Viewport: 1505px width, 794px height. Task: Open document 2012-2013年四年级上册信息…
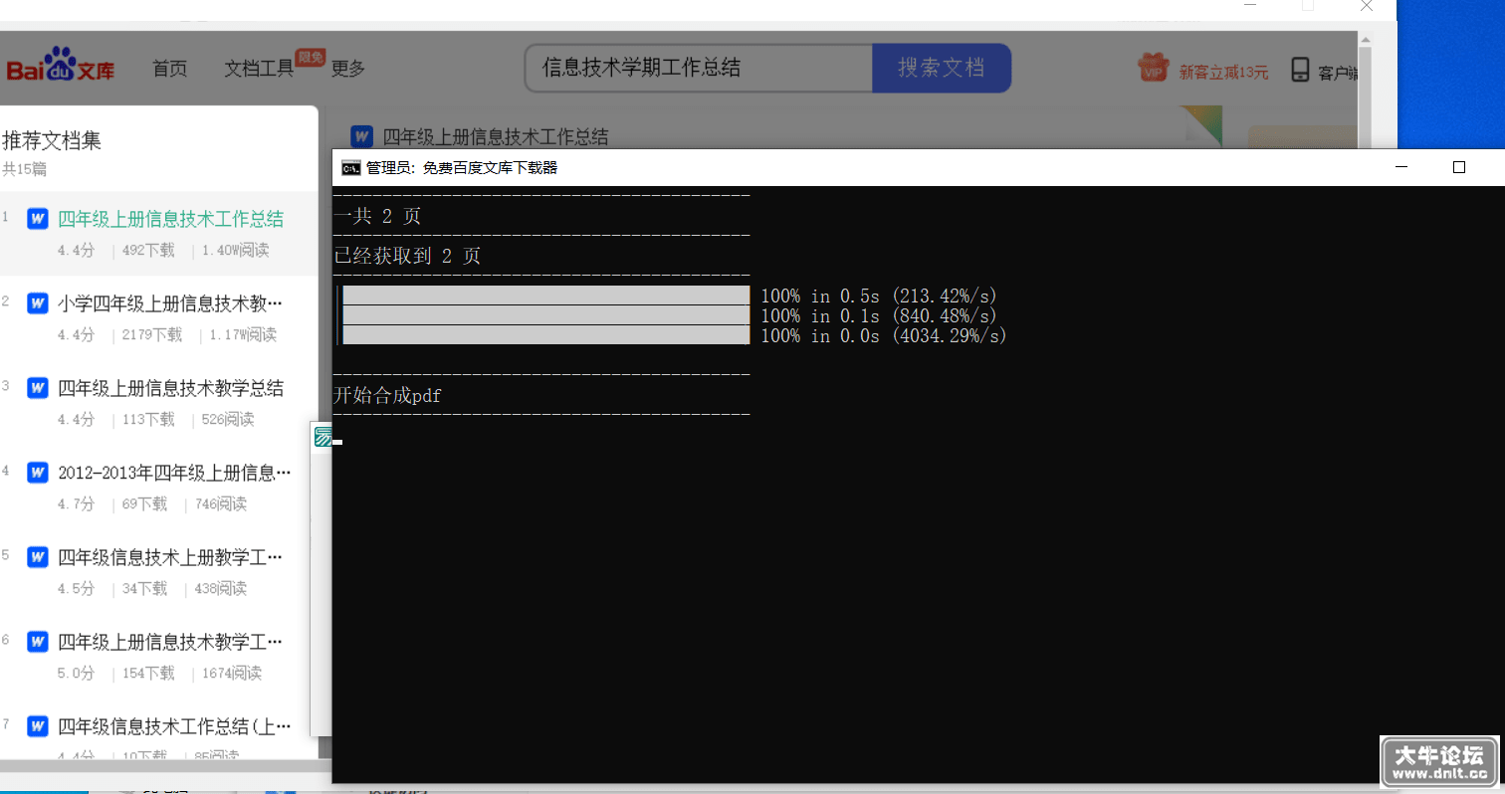(174, 473)
